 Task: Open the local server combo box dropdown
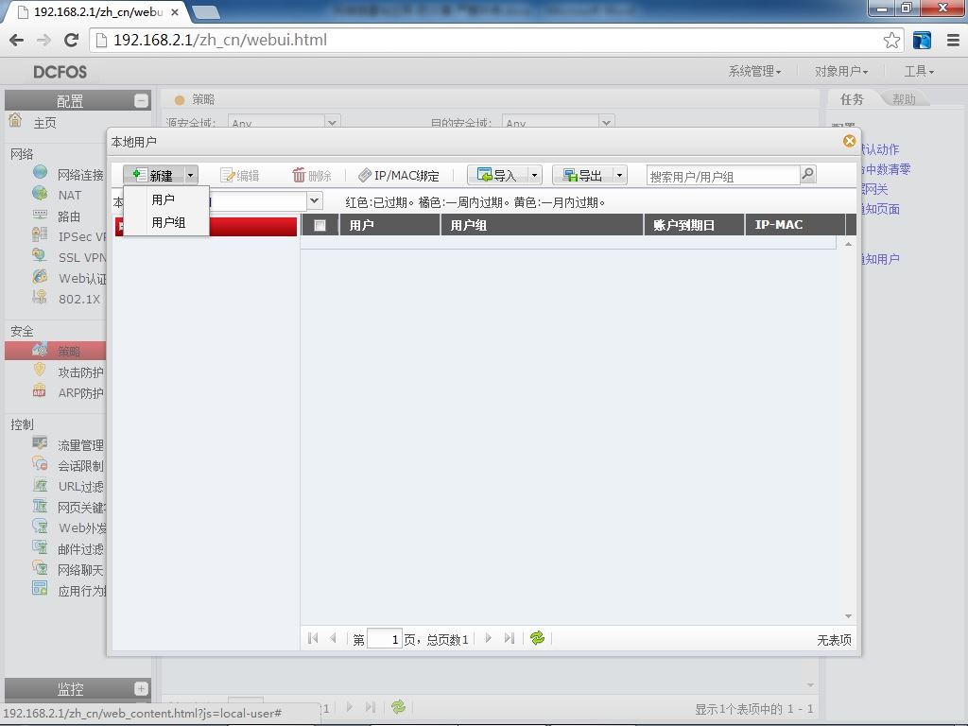click(x=314, y=200)
